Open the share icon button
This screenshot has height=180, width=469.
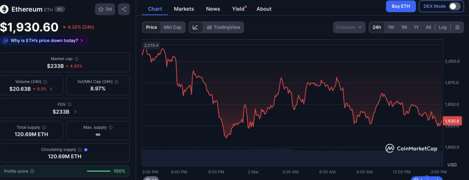pyautogui.click(x=124, y=9)
